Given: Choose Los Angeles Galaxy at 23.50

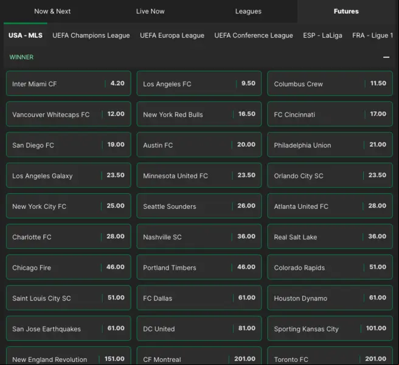Looking at the screenshot, I should (x=69, y=176).
